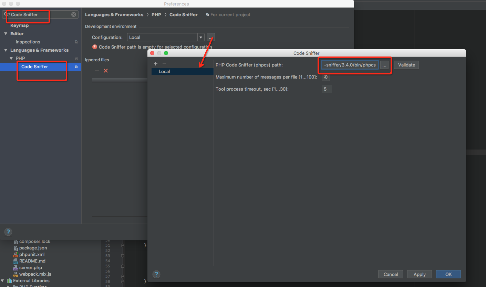
Task: Open help in the Code Sniffer dialog
Action: [x=156, y=274]
